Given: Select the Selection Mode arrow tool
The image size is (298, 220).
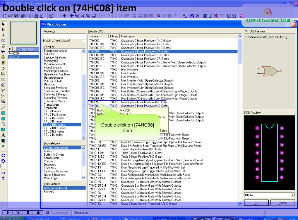Looking at the screenshot, I should click(3, 24).
